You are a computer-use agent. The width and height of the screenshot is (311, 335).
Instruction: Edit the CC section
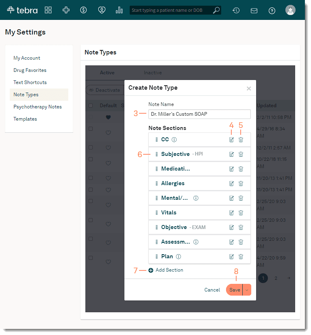click(x=231, y=140)
